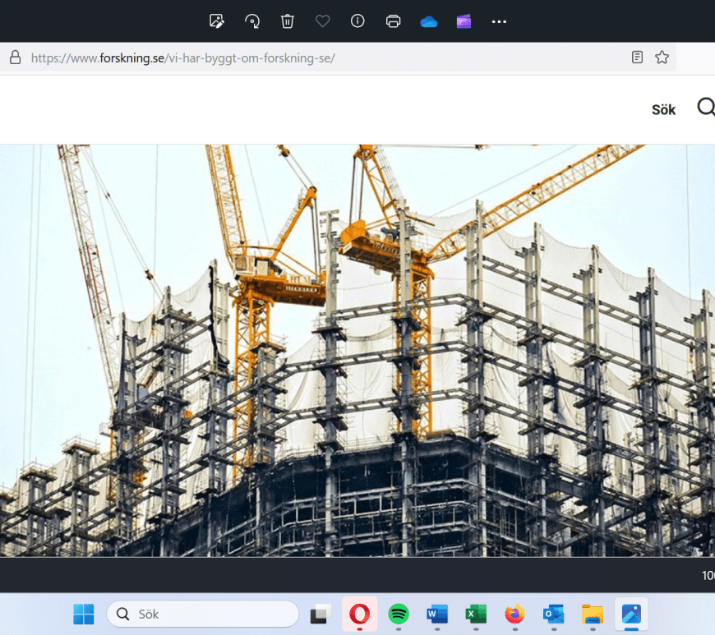
Task: Print the image using the printer icon
Action: [393, 21]
